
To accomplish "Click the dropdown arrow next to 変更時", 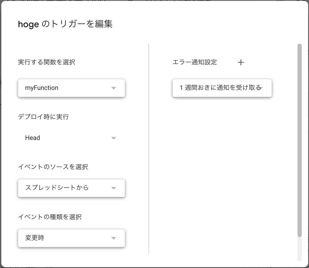I will tap(114, 238).
